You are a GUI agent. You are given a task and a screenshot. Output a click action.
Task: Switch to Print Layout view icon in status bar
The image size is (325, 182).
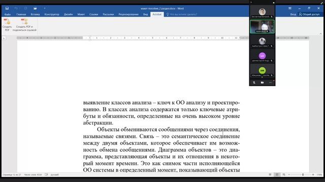[x=277, y=175]
